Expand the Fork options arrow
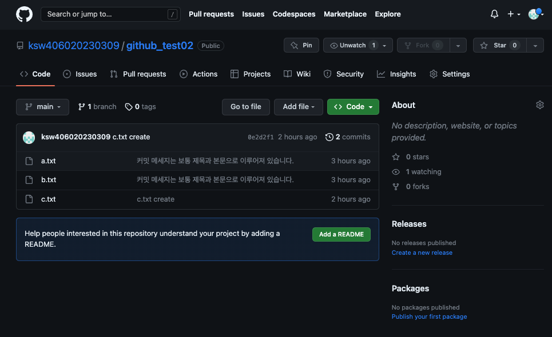The image size is (552, 337). pos(458,45)
